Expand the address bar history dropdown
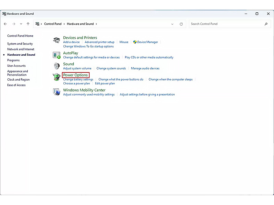The image size is (274, 205). [x=172, y=24]
